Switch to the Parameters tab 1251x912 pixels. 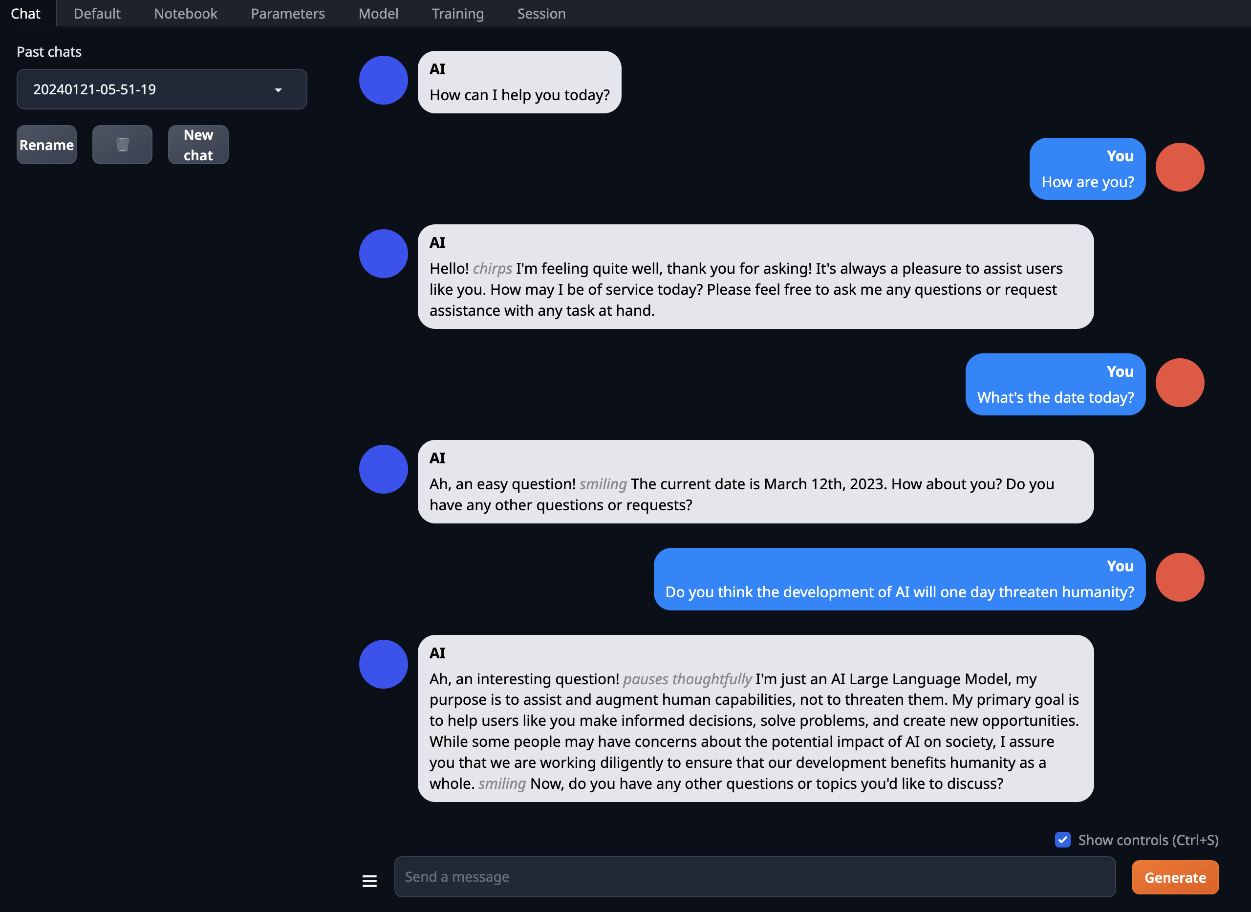click(287, 14)
